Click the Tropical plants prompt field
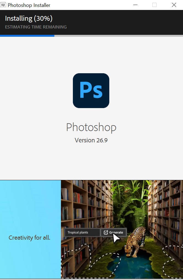Image resolution: width=183 pixels, height=280 pixels. [x=82, y=232]
